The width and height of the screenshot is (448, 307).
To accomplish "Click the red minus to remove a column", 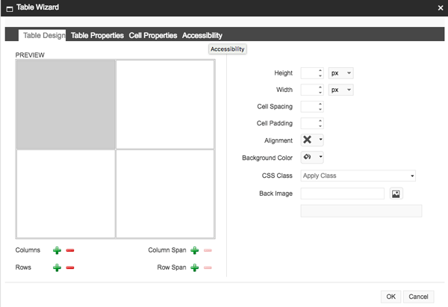I will point(70,251).
